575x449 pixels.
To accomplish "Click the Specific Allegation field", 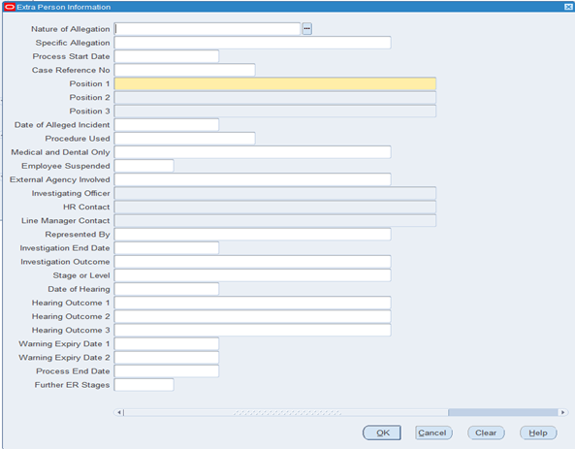I will tap(252, 43).
